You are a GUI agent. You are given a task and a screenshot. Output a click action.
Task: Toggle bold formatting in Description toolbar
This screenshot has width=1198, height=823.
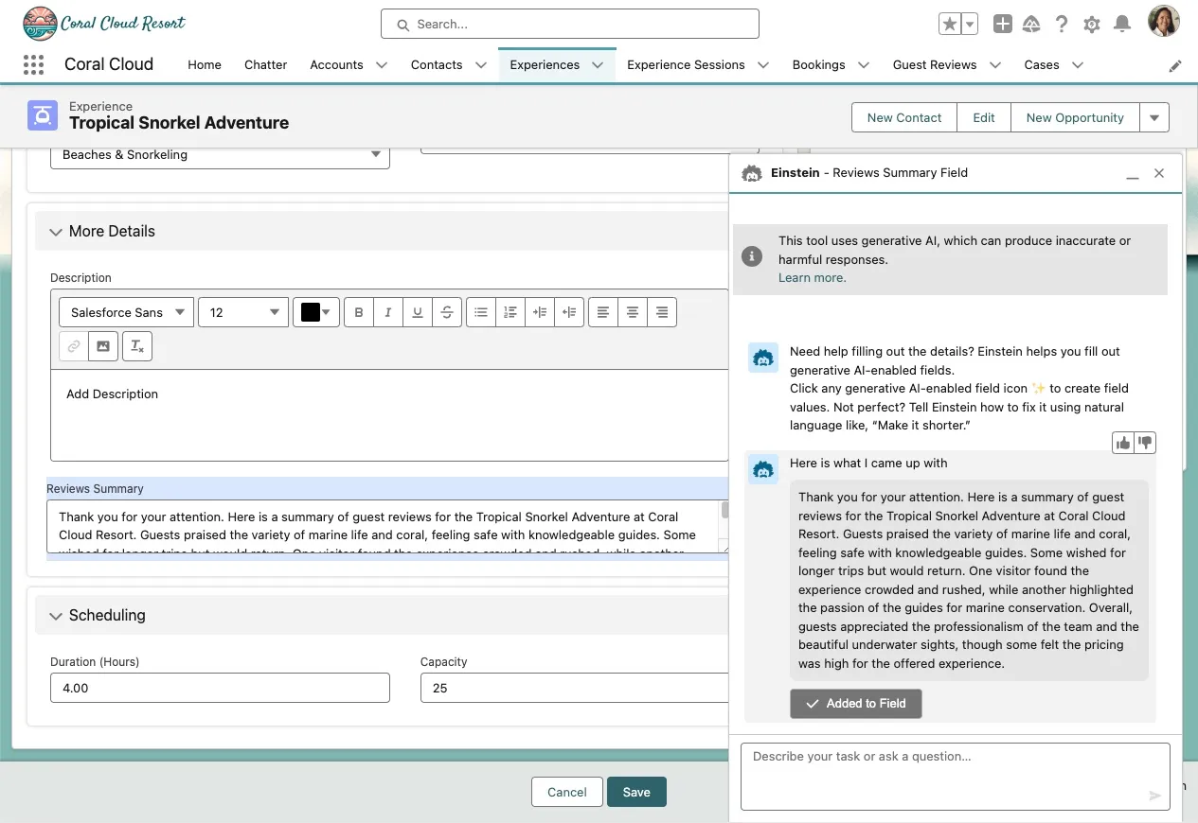(359, 312)
